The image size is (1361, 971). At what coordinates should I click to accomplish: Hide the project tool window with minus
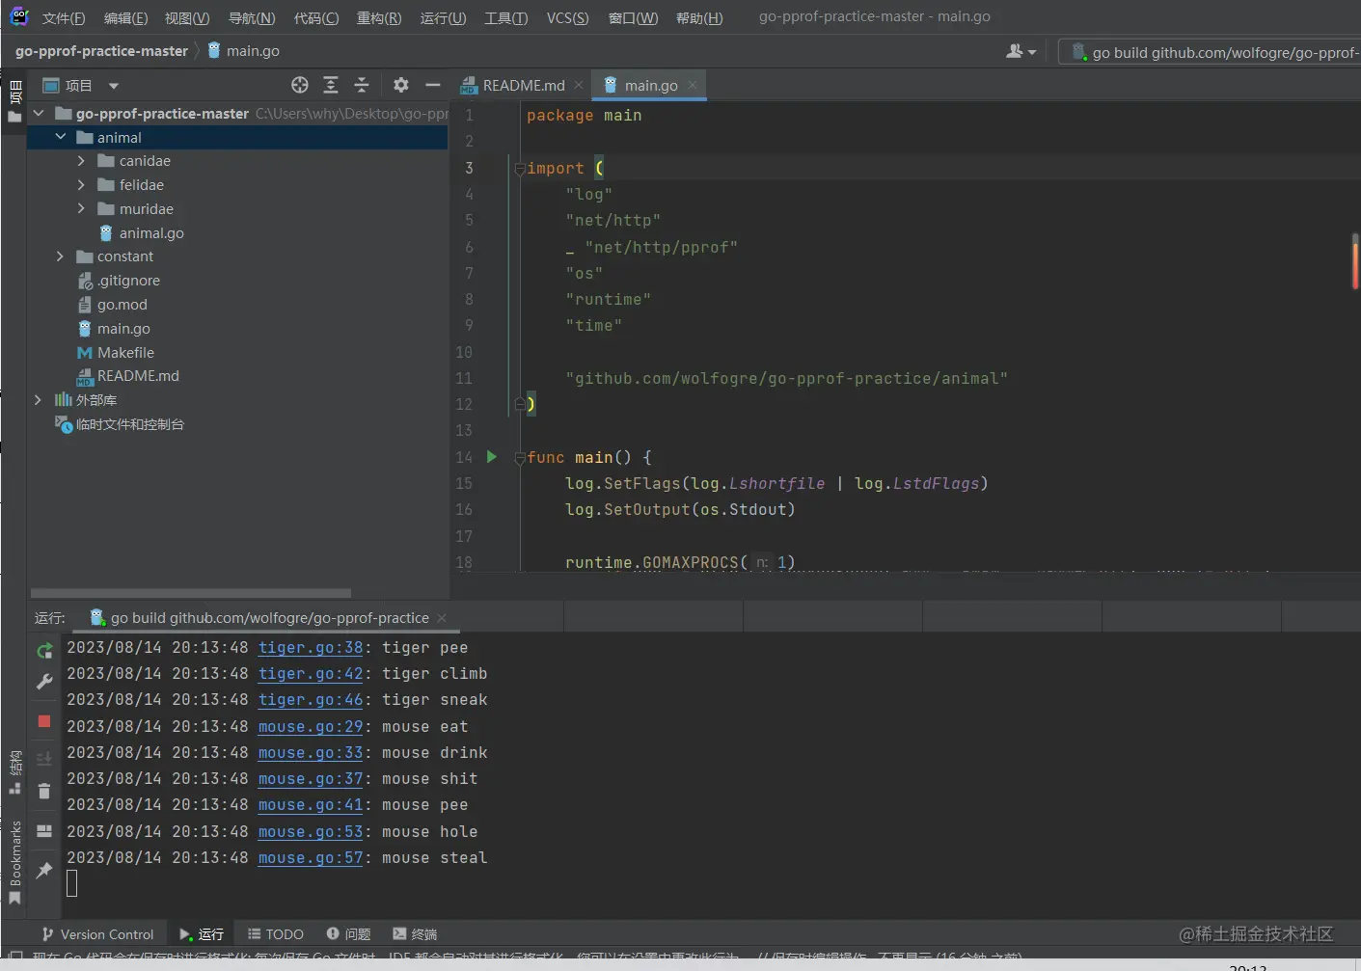[433, 85]
